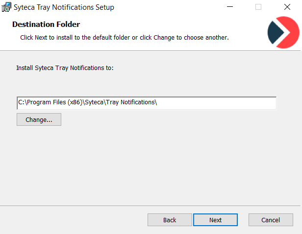Screen dimensions: 302x234
Task: Open folder chooser with Change... button
Action: tap(39, 119)
